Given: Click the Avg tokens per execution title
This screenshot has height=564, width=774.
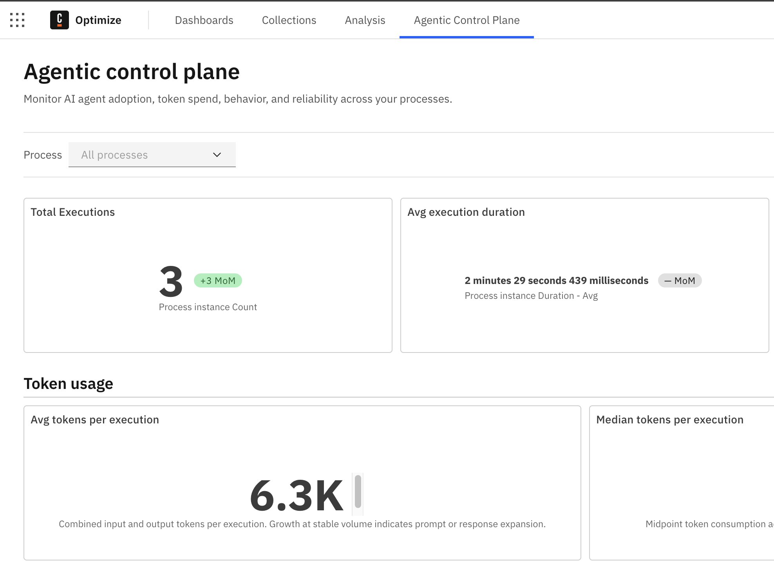Looking at the screenshot, I should pos(95,419).
